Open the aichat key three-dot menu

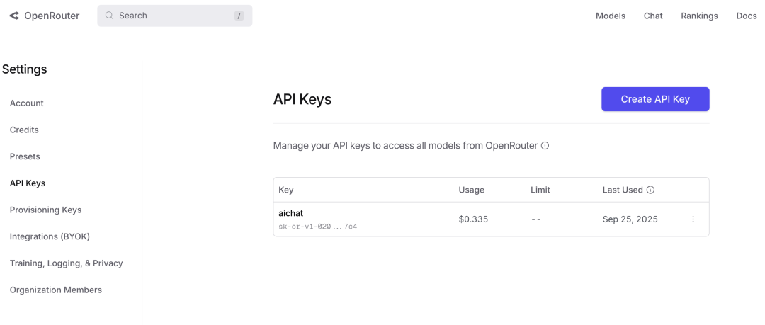[x=693, y=219]
